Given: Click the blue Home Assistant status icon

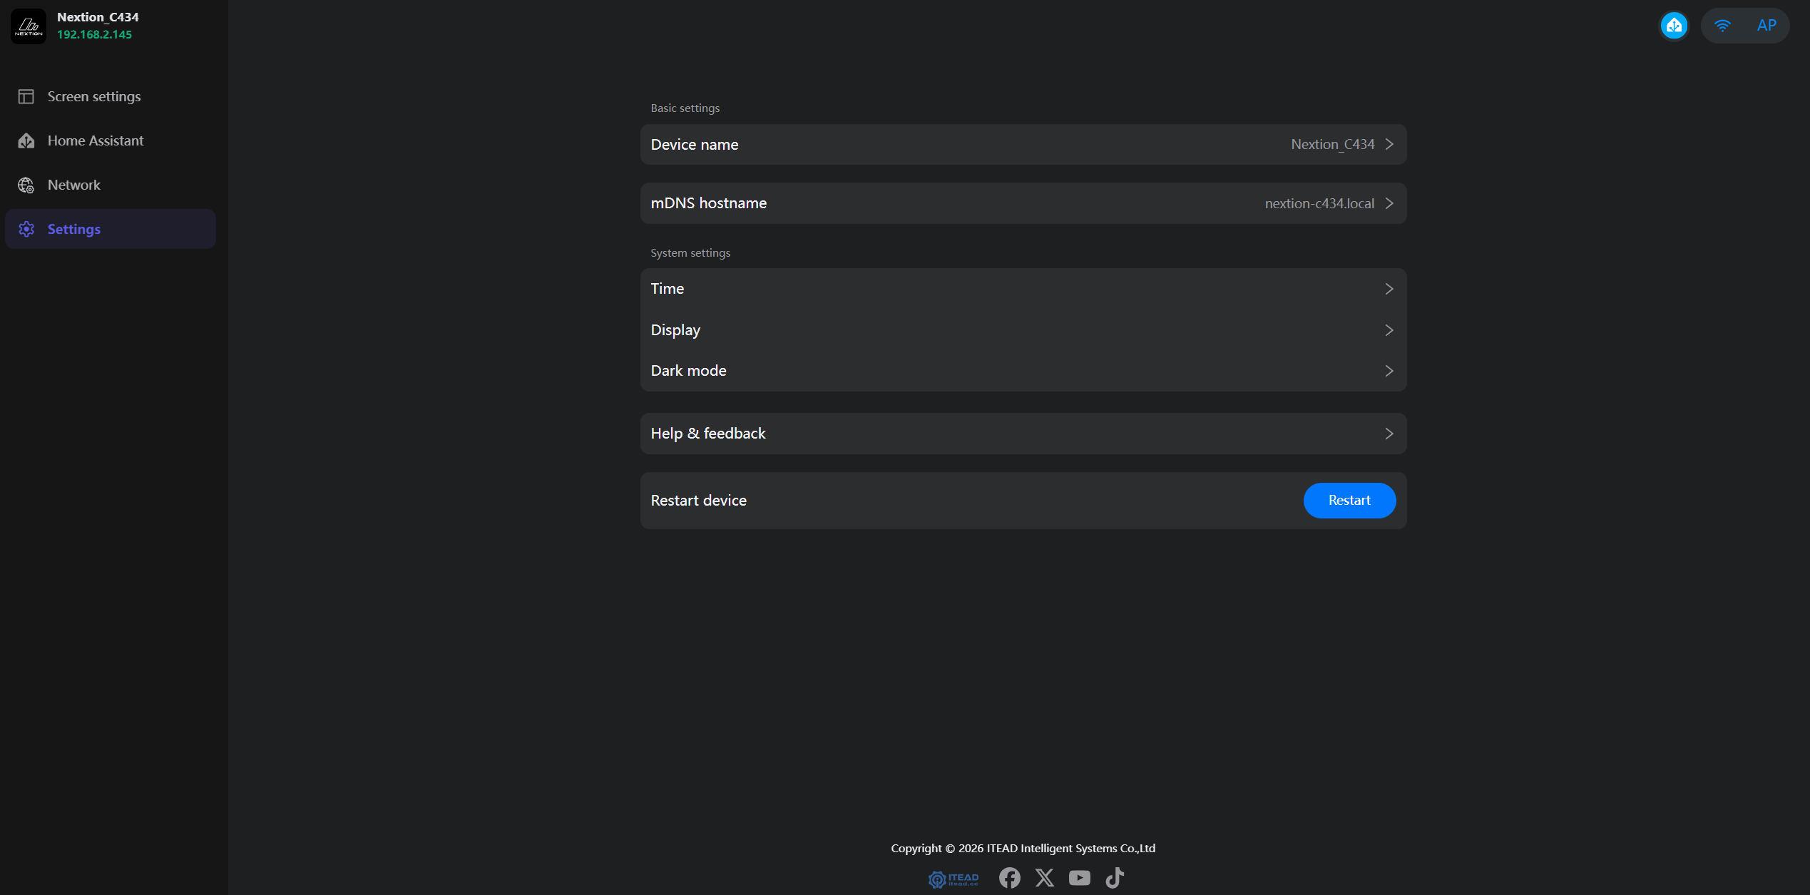Looking at the screenshot, I should point(1674,26).
